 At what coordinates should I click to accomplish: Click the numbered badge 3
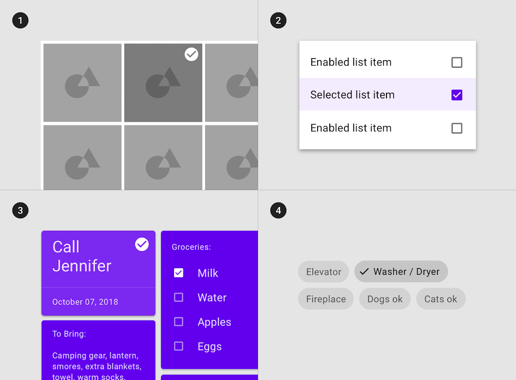click(x=20, y=210)
